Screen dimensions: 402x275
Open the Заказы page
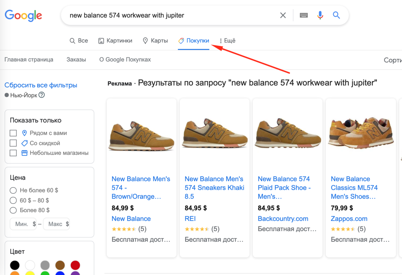76,59
